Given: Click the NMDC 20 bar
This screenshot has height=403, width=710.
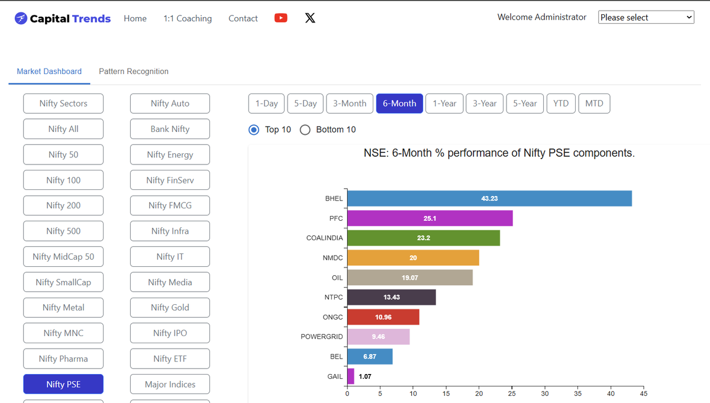Looking at the screenshot, I should (x=413, y=258).
